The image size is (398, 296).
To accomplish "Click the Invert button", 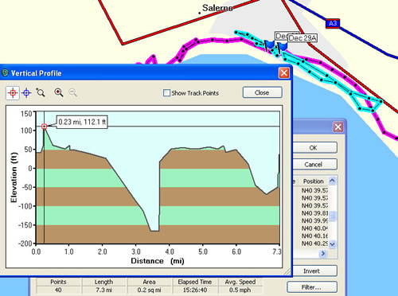I will tap(312, 271).
